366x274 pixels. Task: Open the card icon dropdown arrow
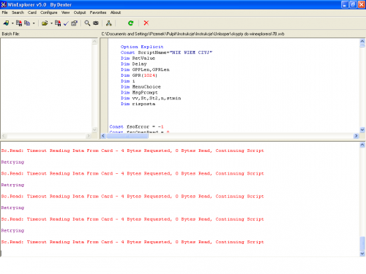(x=12, y=23)
